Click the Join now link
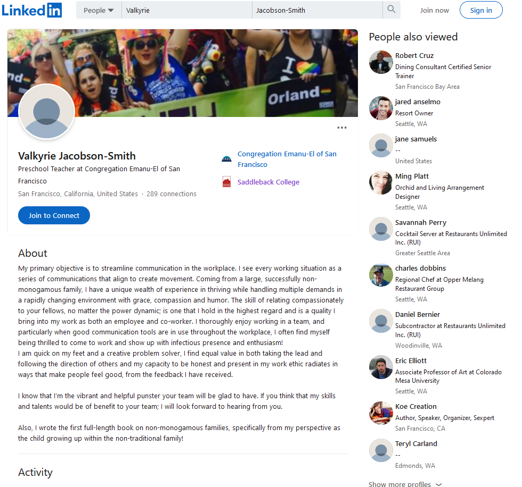Image resolution: width=522 pixels, height=487 pixels. [x=435, y=10]
